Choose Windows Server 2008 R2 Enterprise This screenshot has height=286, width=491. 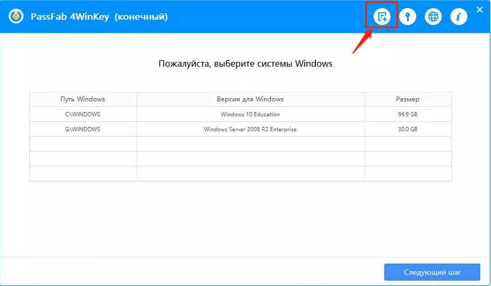250,129
